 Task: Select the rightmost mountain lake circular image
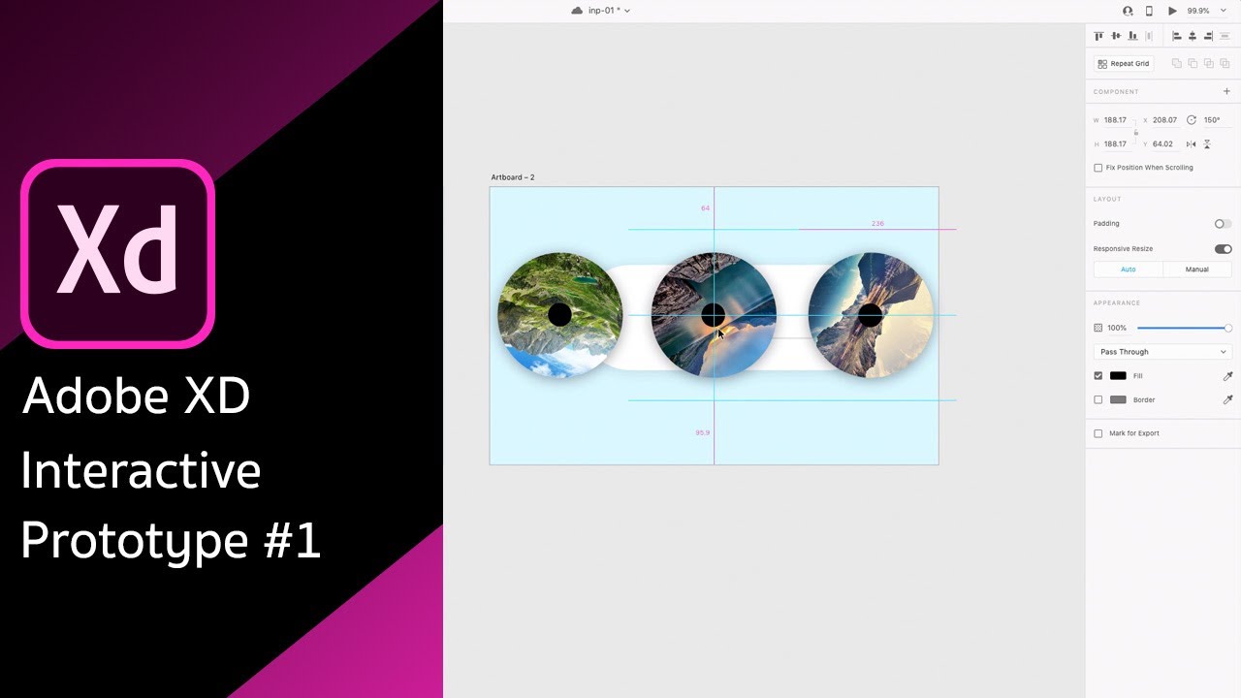pos(871,315)
